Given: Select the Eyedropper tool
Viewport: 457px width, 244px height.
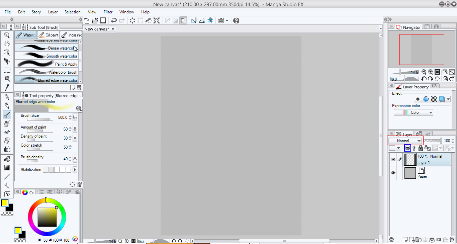Looking at the screenshot, I should coord(7,87).
